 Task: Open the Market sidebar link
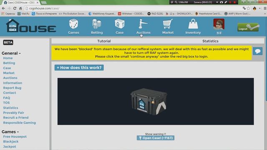click(x=9, y=73)
